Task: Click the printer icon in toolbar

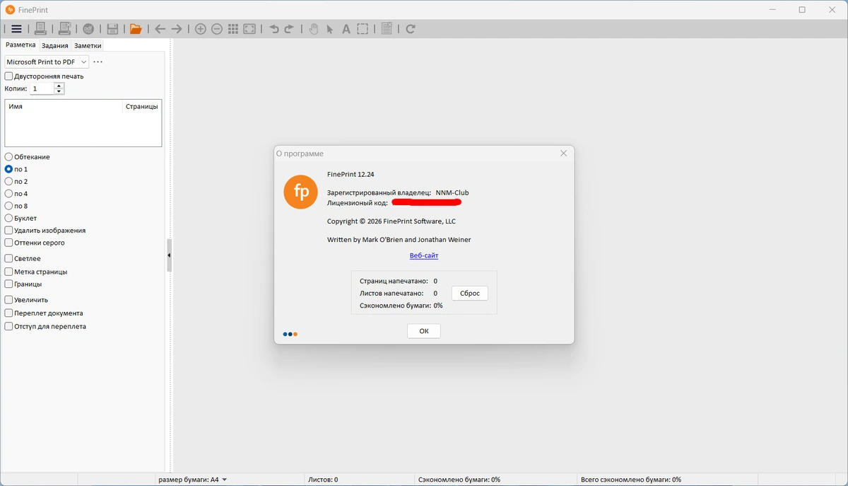Action: click(x=40, y=29)
